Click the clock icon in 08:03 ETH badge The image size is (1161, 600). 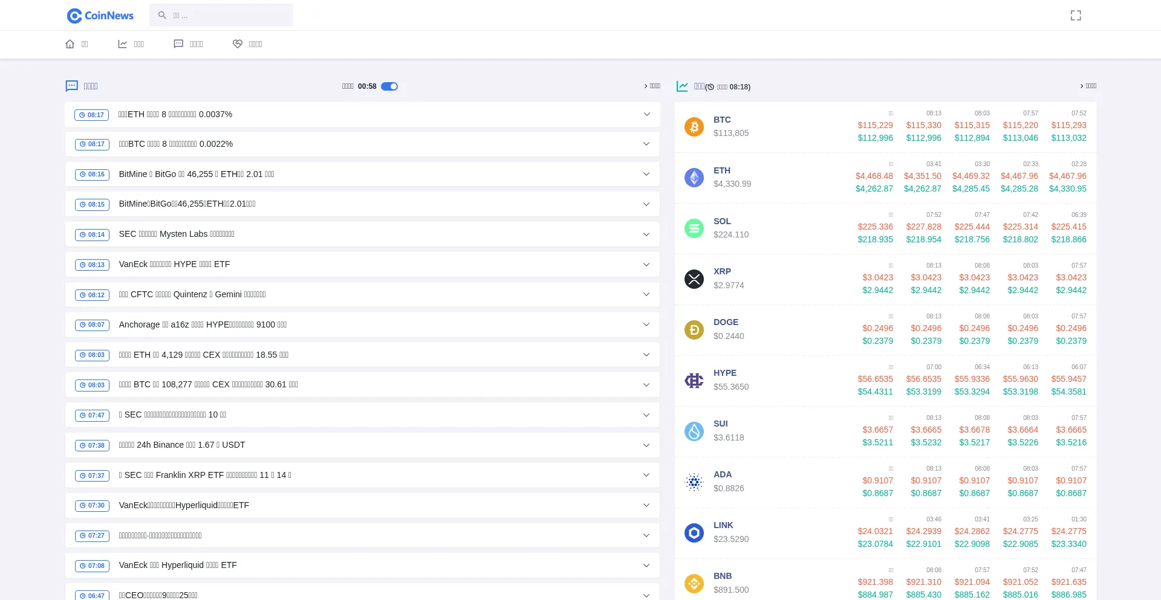coord(83,355)
